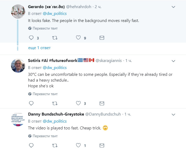Open more options chevron on Gerardo's tweet

click(173, 7)
